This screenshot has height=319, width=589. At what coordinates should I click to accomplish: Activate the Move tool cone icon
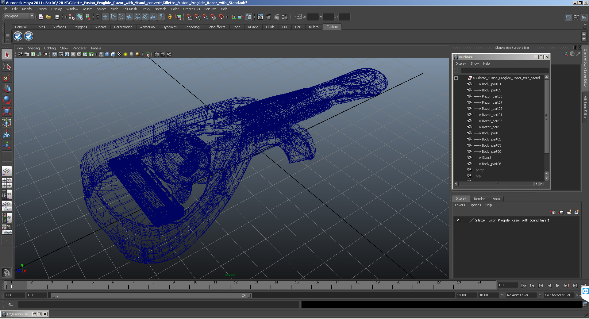click(7, 88)
